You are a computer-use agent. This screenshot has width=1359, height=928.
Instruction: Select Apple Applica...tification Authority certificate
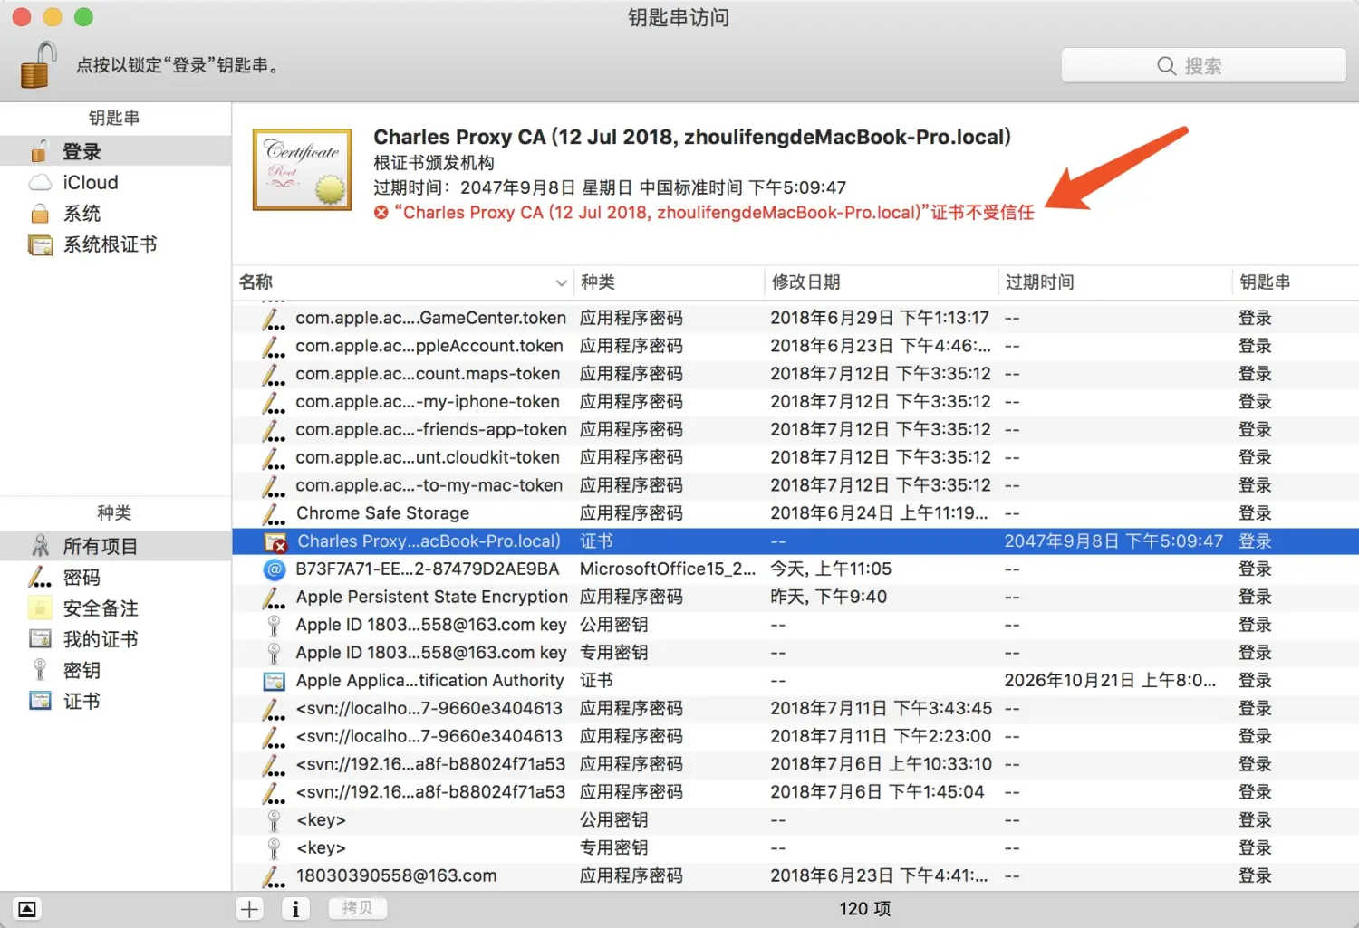point(795,681)
